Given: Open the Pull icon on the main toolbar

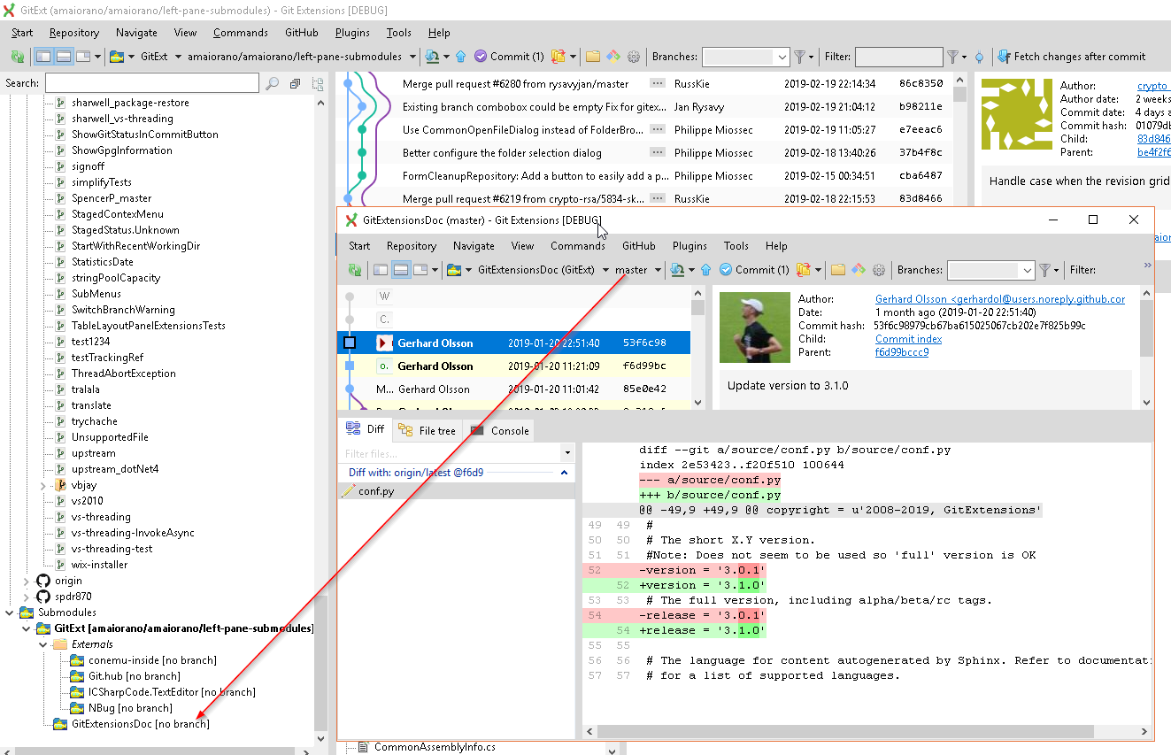Looking at the screenshot, I should [x=431, y=56].
